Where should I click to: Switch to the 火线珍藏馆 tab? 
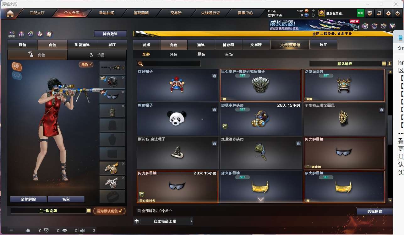290,45
